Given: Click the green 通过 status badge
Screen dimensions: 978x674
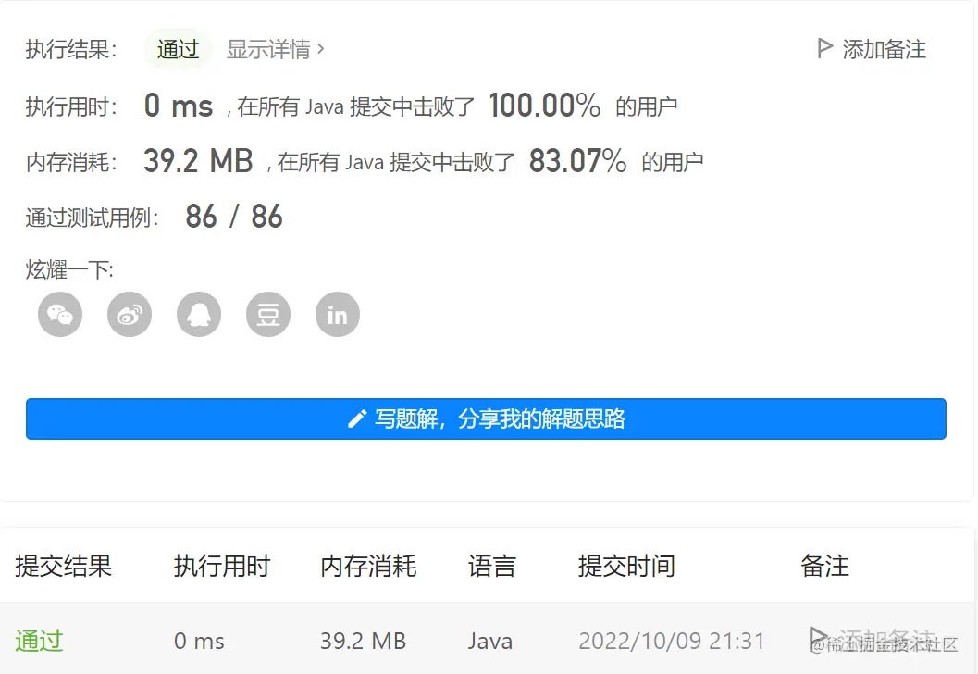Looking at the screenshot, I should pos(178,50).
